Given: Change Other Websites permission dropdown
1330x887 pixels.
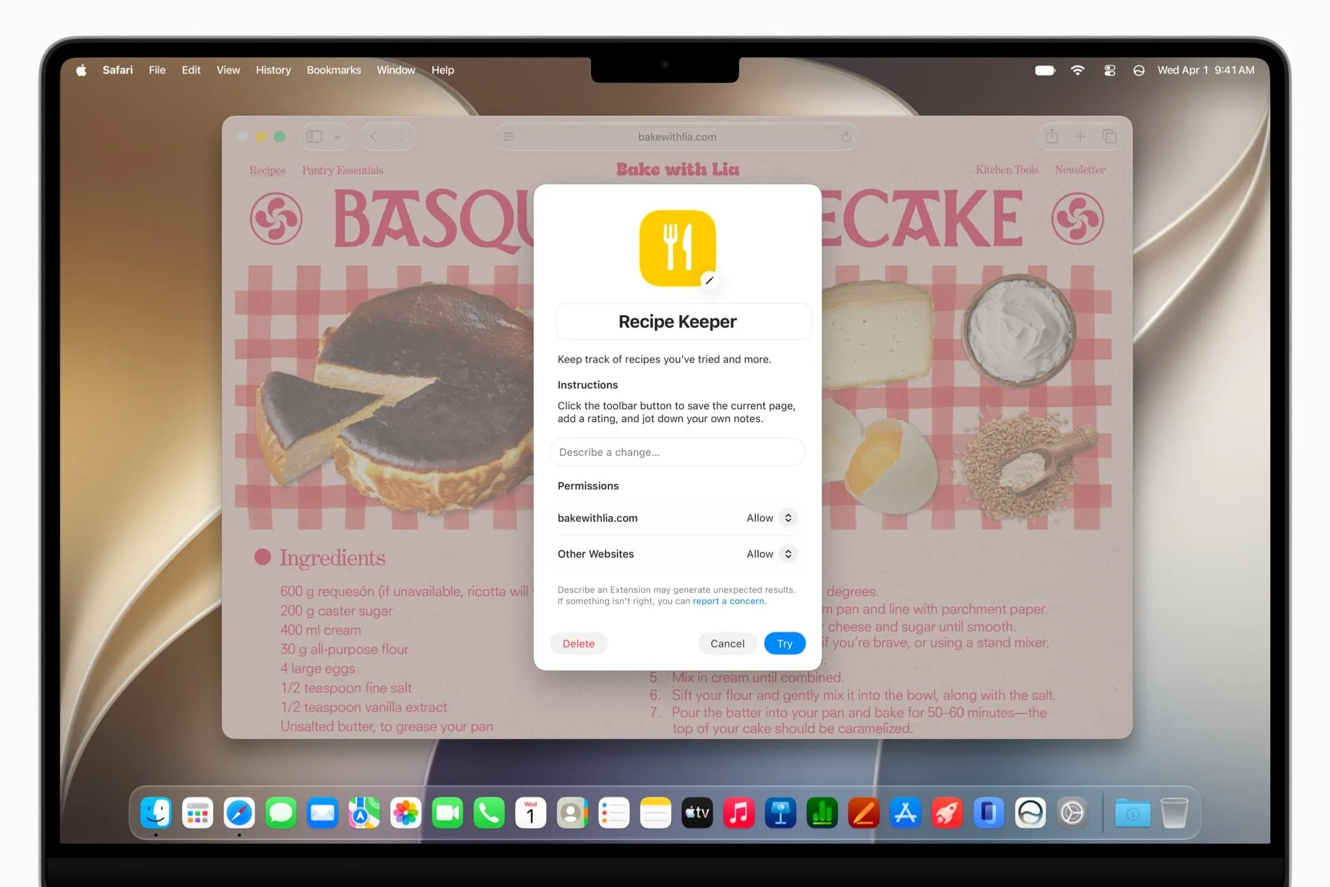Looking at the screenshot, I should (788, 554).
